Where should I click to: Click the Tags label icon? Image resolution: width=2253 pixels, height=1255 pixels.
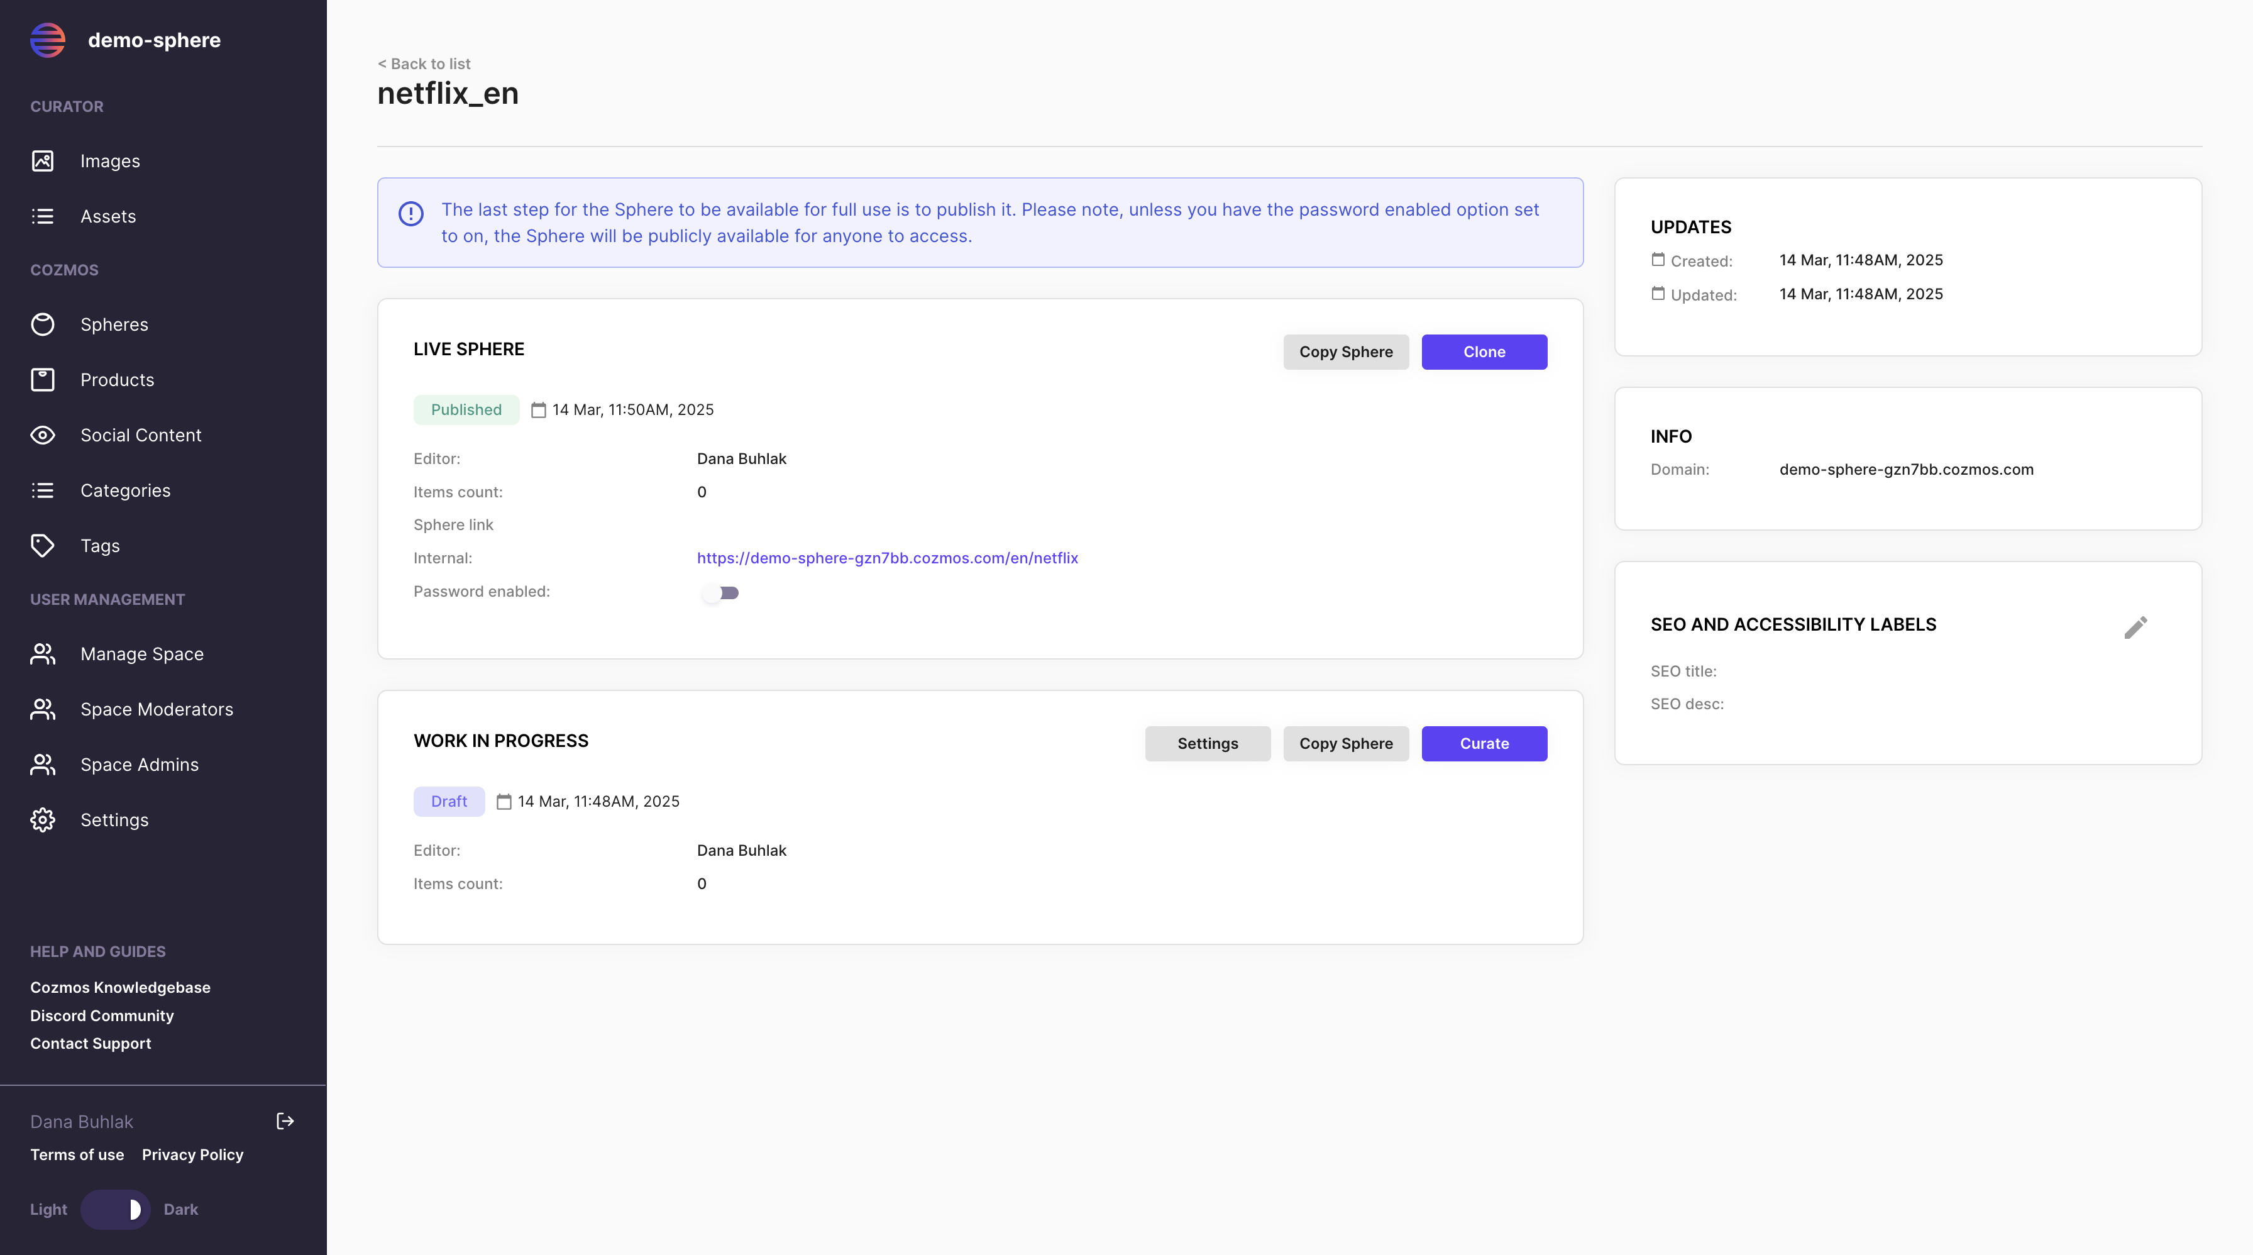(43, 546)
